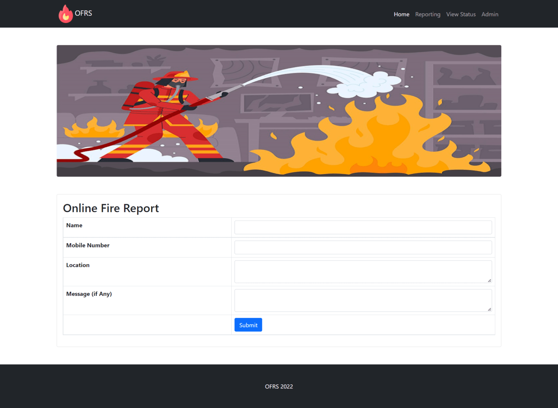The height and width of the screenshot is (408, 558).
Task: Click the Location textarea resize handle
Action: (489, 281)
